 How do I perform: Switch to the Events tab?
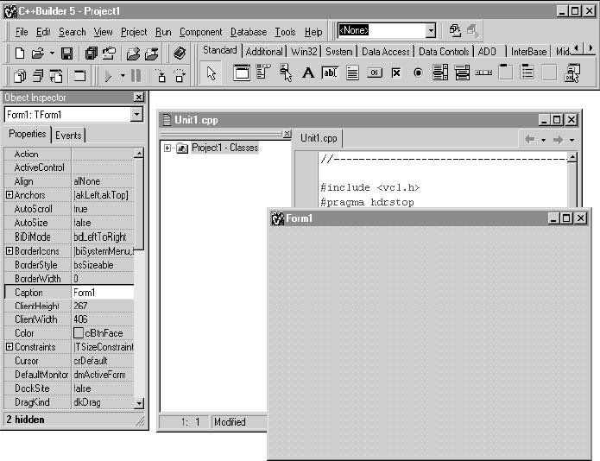pos(68,135)
